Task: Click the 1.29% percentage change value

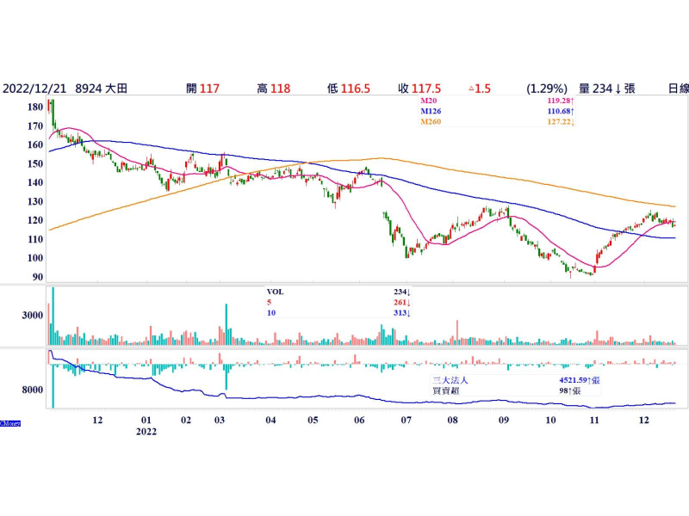Action: click(547, 89)
